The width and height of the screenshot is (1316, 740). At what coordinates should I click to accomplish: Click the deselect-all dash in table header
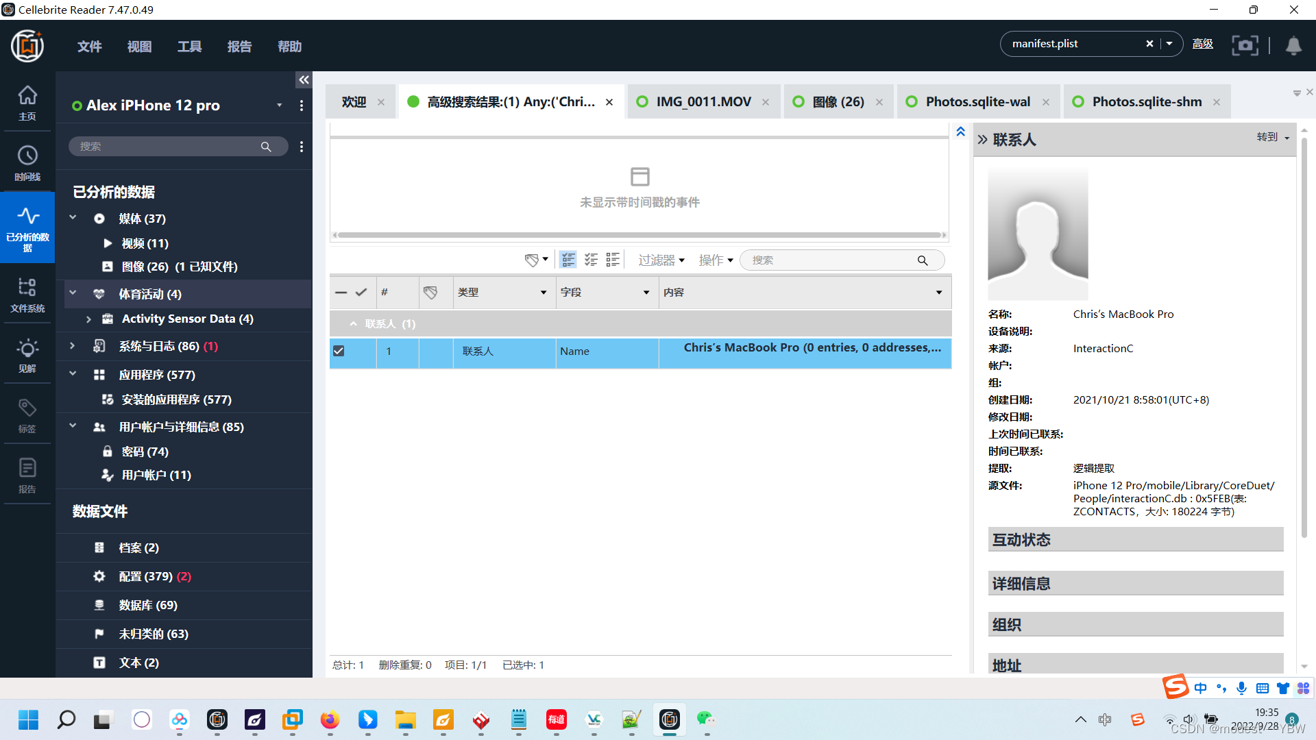(x=341, y=293)
